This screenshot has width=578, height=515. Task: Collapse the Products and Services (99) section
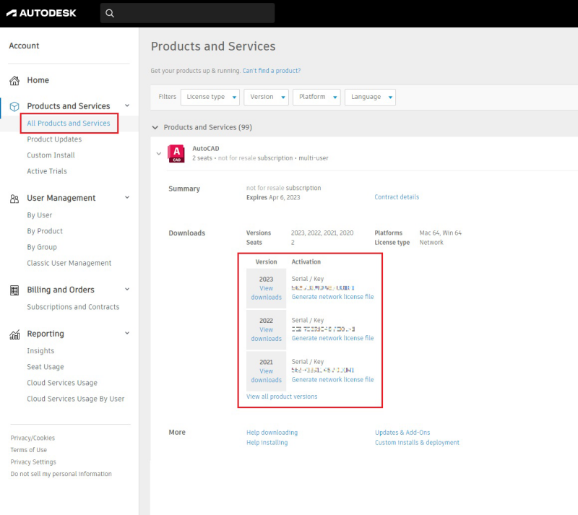tap(155, 128)
